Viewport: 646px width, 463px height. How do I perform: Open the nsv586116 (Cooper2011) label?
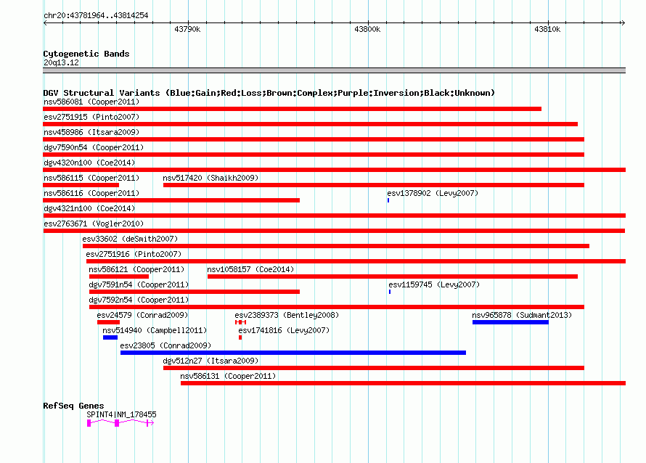[x=91, y=193]
